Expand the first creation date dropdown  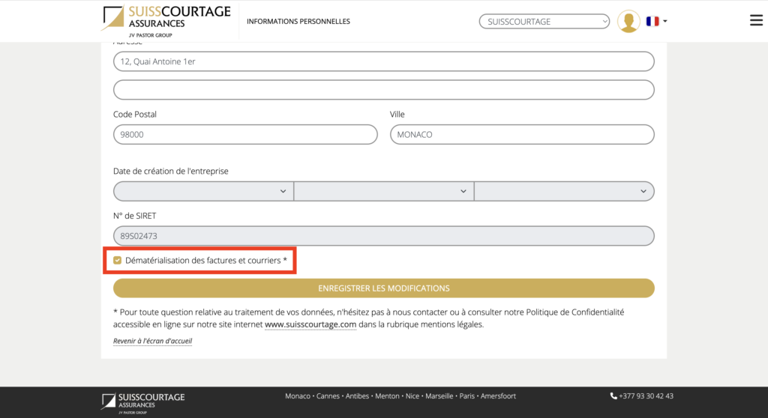202,191
